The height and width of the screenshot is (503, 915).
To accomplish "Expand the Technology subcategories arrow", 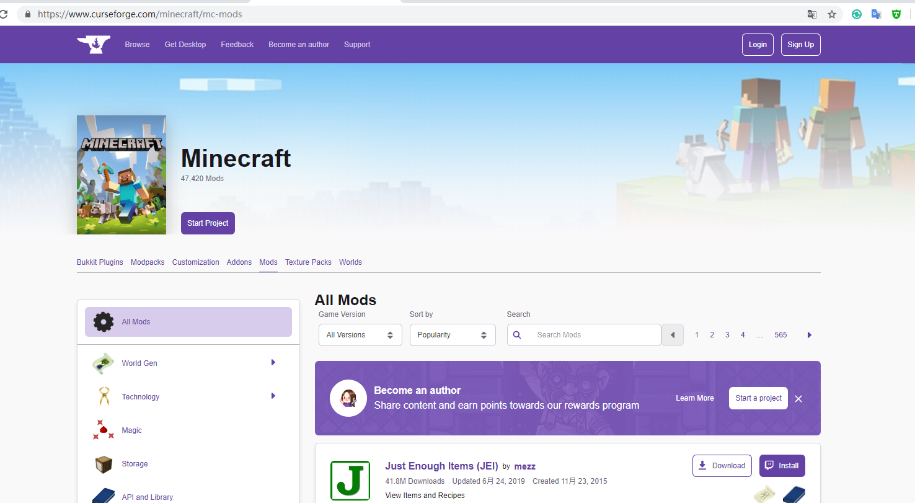I will [x=273, y=396].
